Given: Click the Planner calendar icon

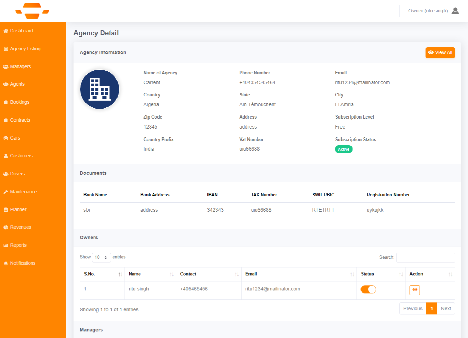Looking at the screenshot, I should point(6,209).
